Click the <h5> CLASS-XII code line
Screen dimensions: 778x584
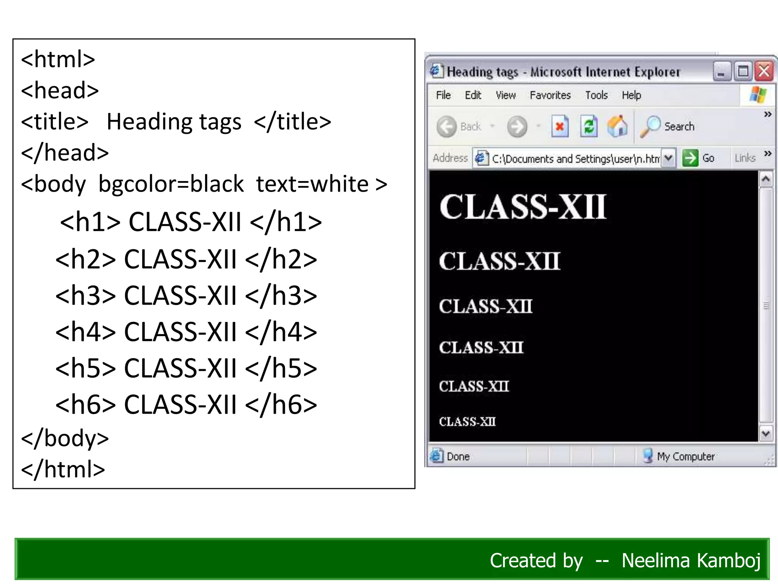tap(186, 368)
